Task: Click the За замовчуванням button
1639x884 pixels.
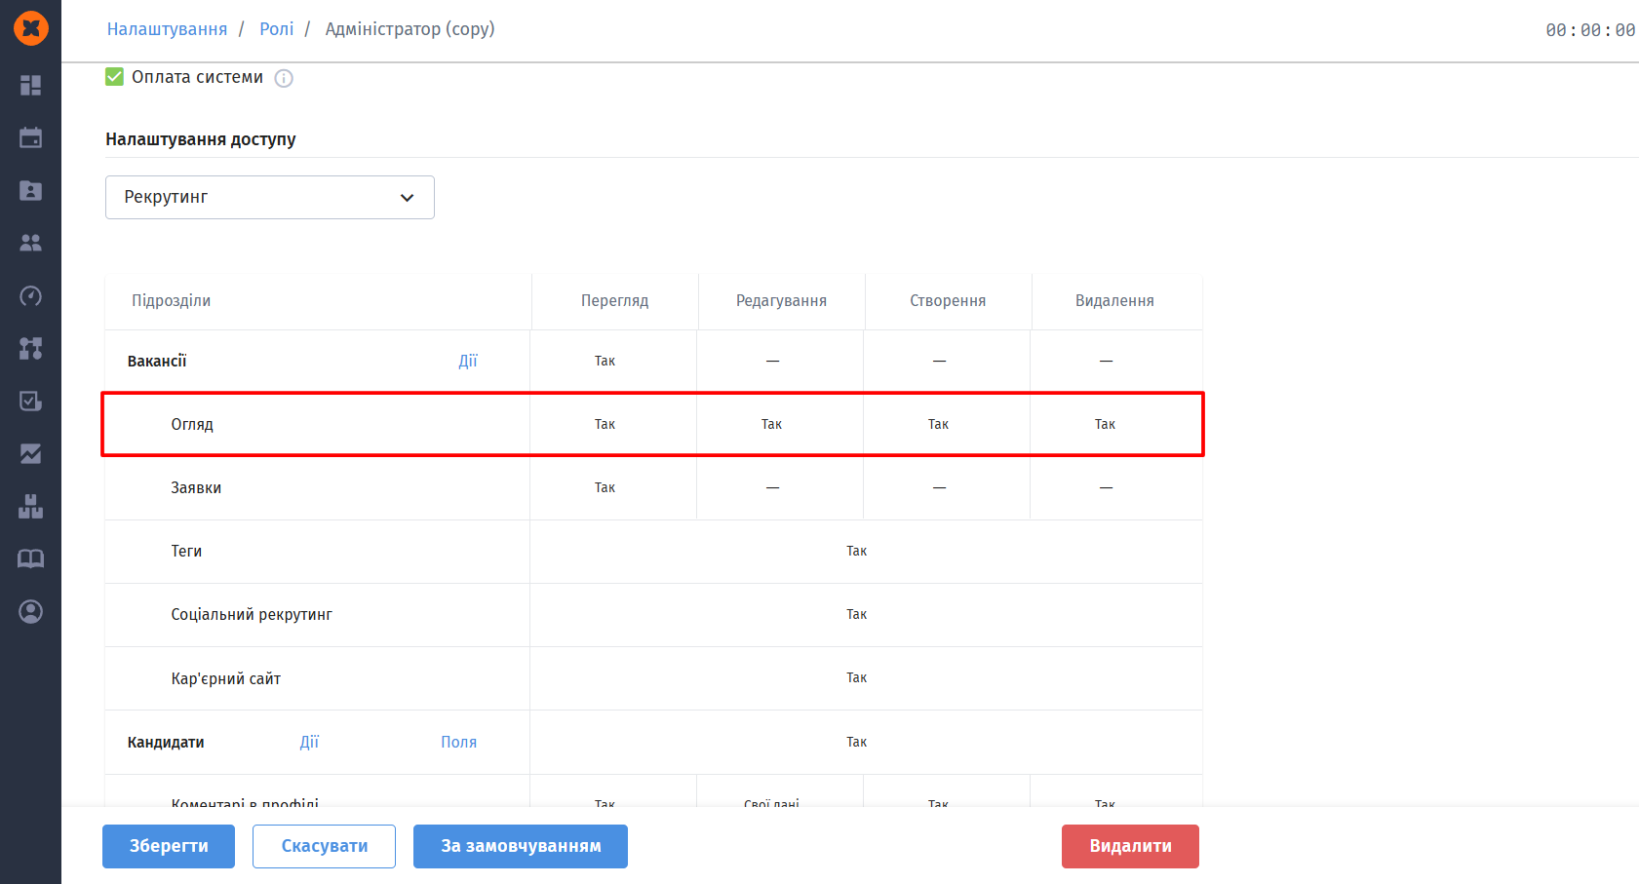Action: (x=521, y=846)
